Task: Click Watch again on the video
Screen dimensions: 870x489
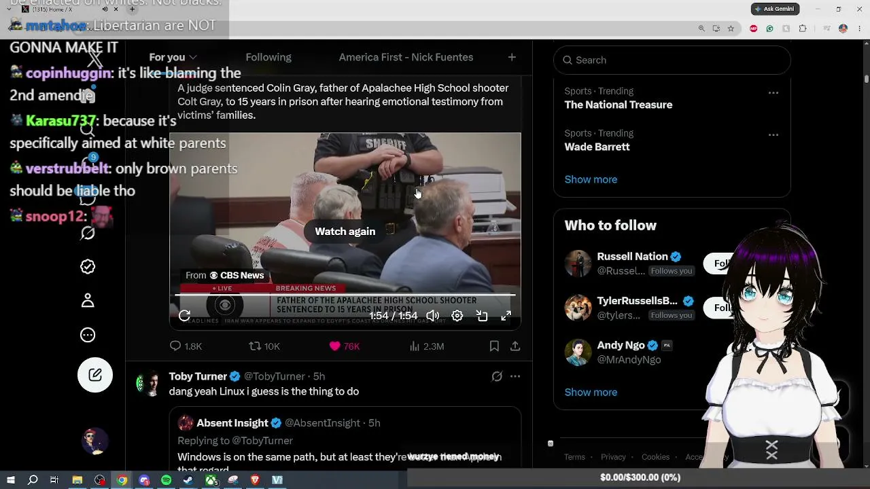Action: pyautogui.click(x=345, y=232)
